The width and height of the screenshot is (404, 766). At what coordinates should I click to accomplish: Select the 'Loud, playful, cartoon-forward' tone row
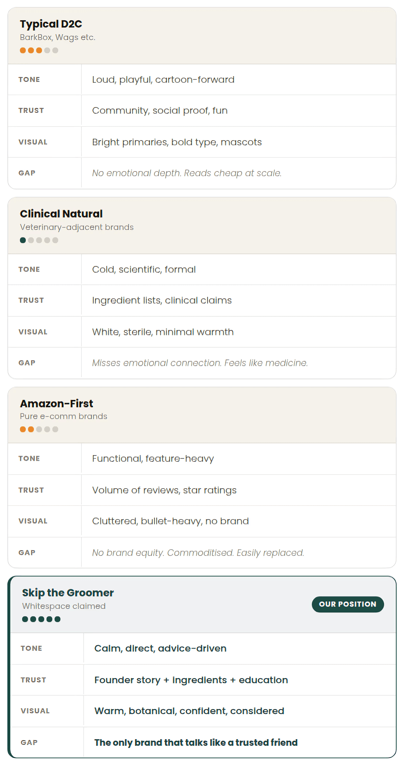(x=202, y=80)
